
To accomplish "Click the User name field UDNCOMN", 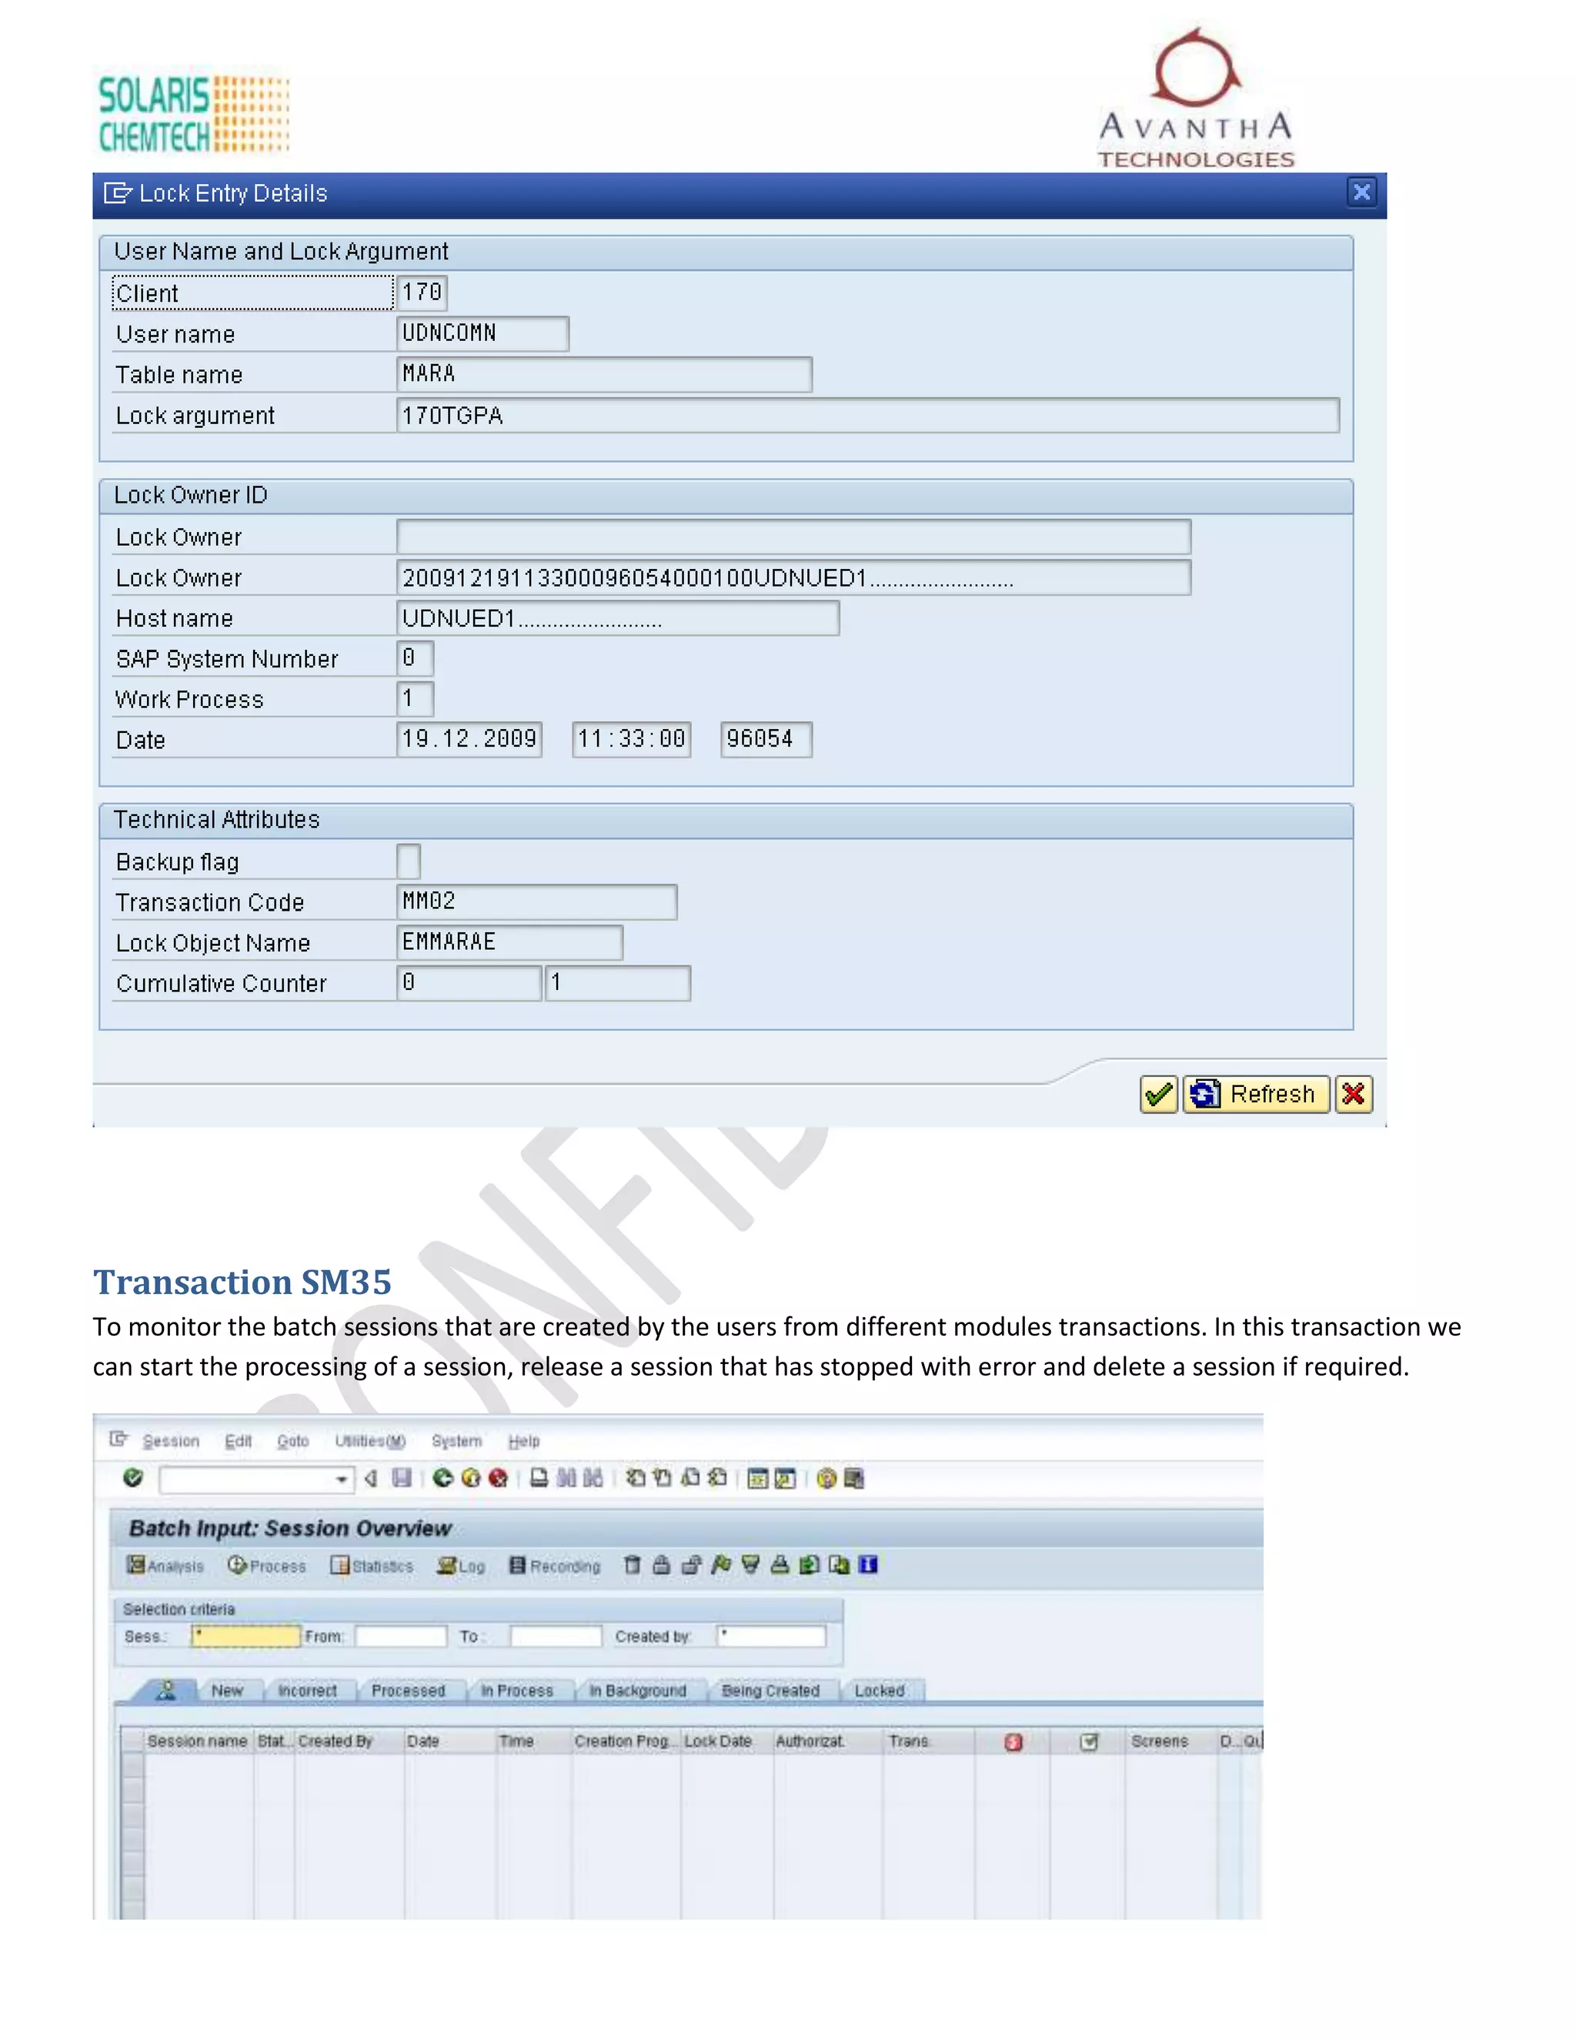I will [x=482, y=333].
